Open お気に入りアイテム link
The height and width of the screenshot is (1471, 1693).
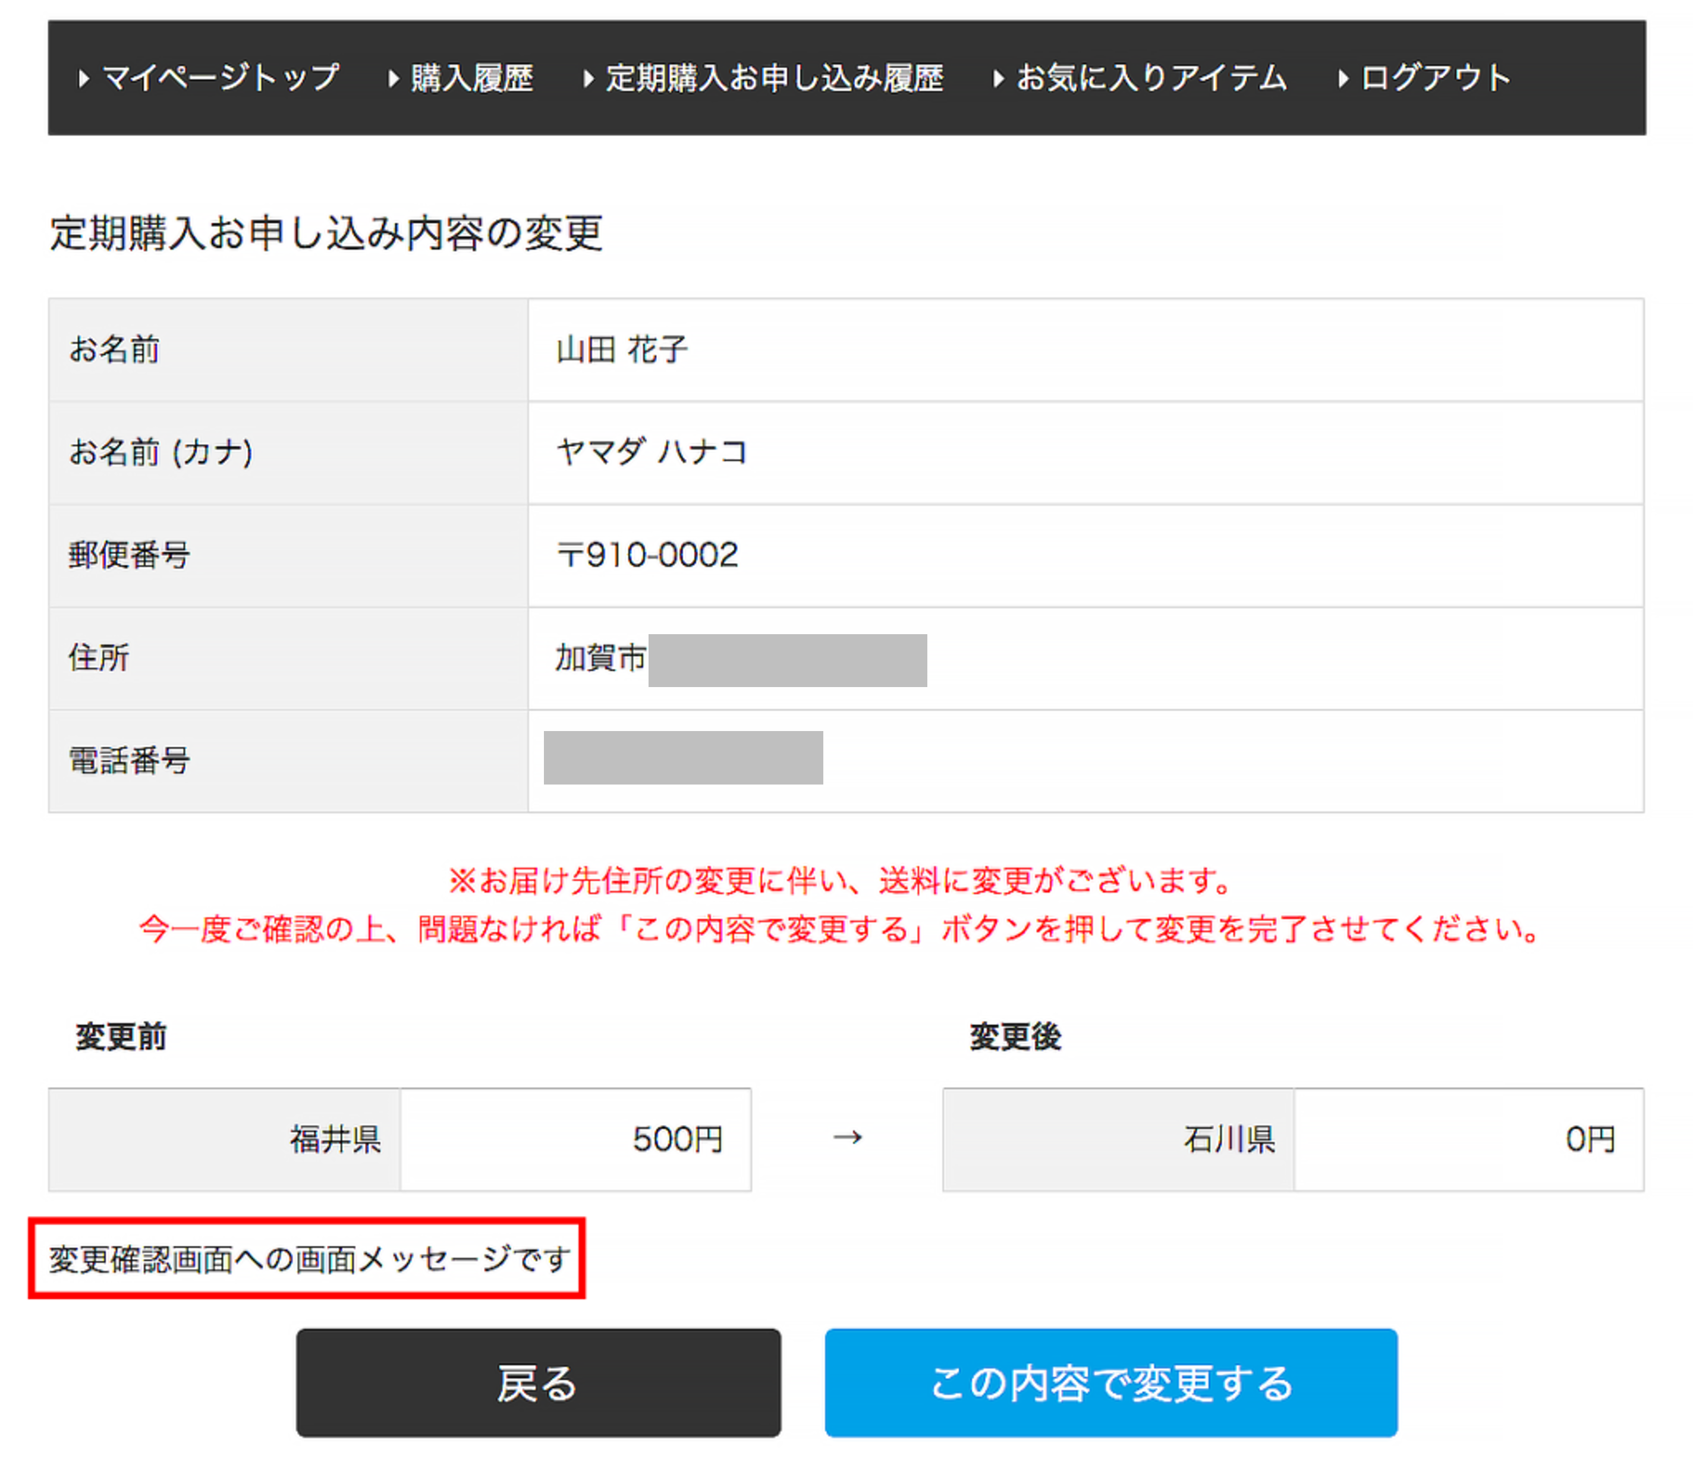coord(1151,78)
